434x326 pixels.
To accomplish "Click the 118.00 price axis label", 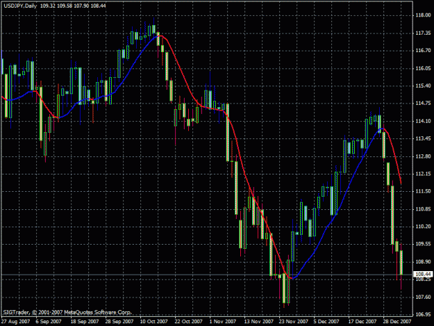I will tap(423, 15).
